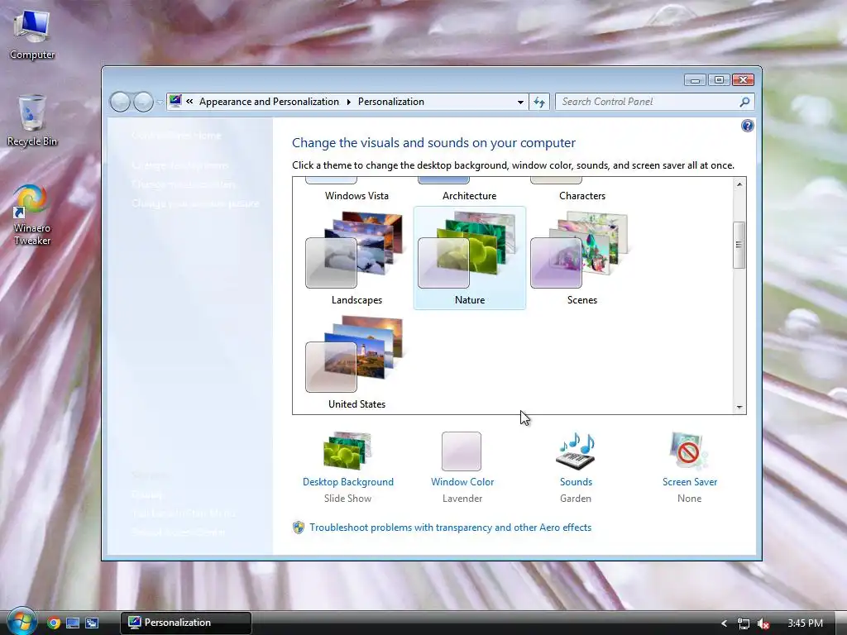
Task: Open the network tray icon
Action: 744,623
